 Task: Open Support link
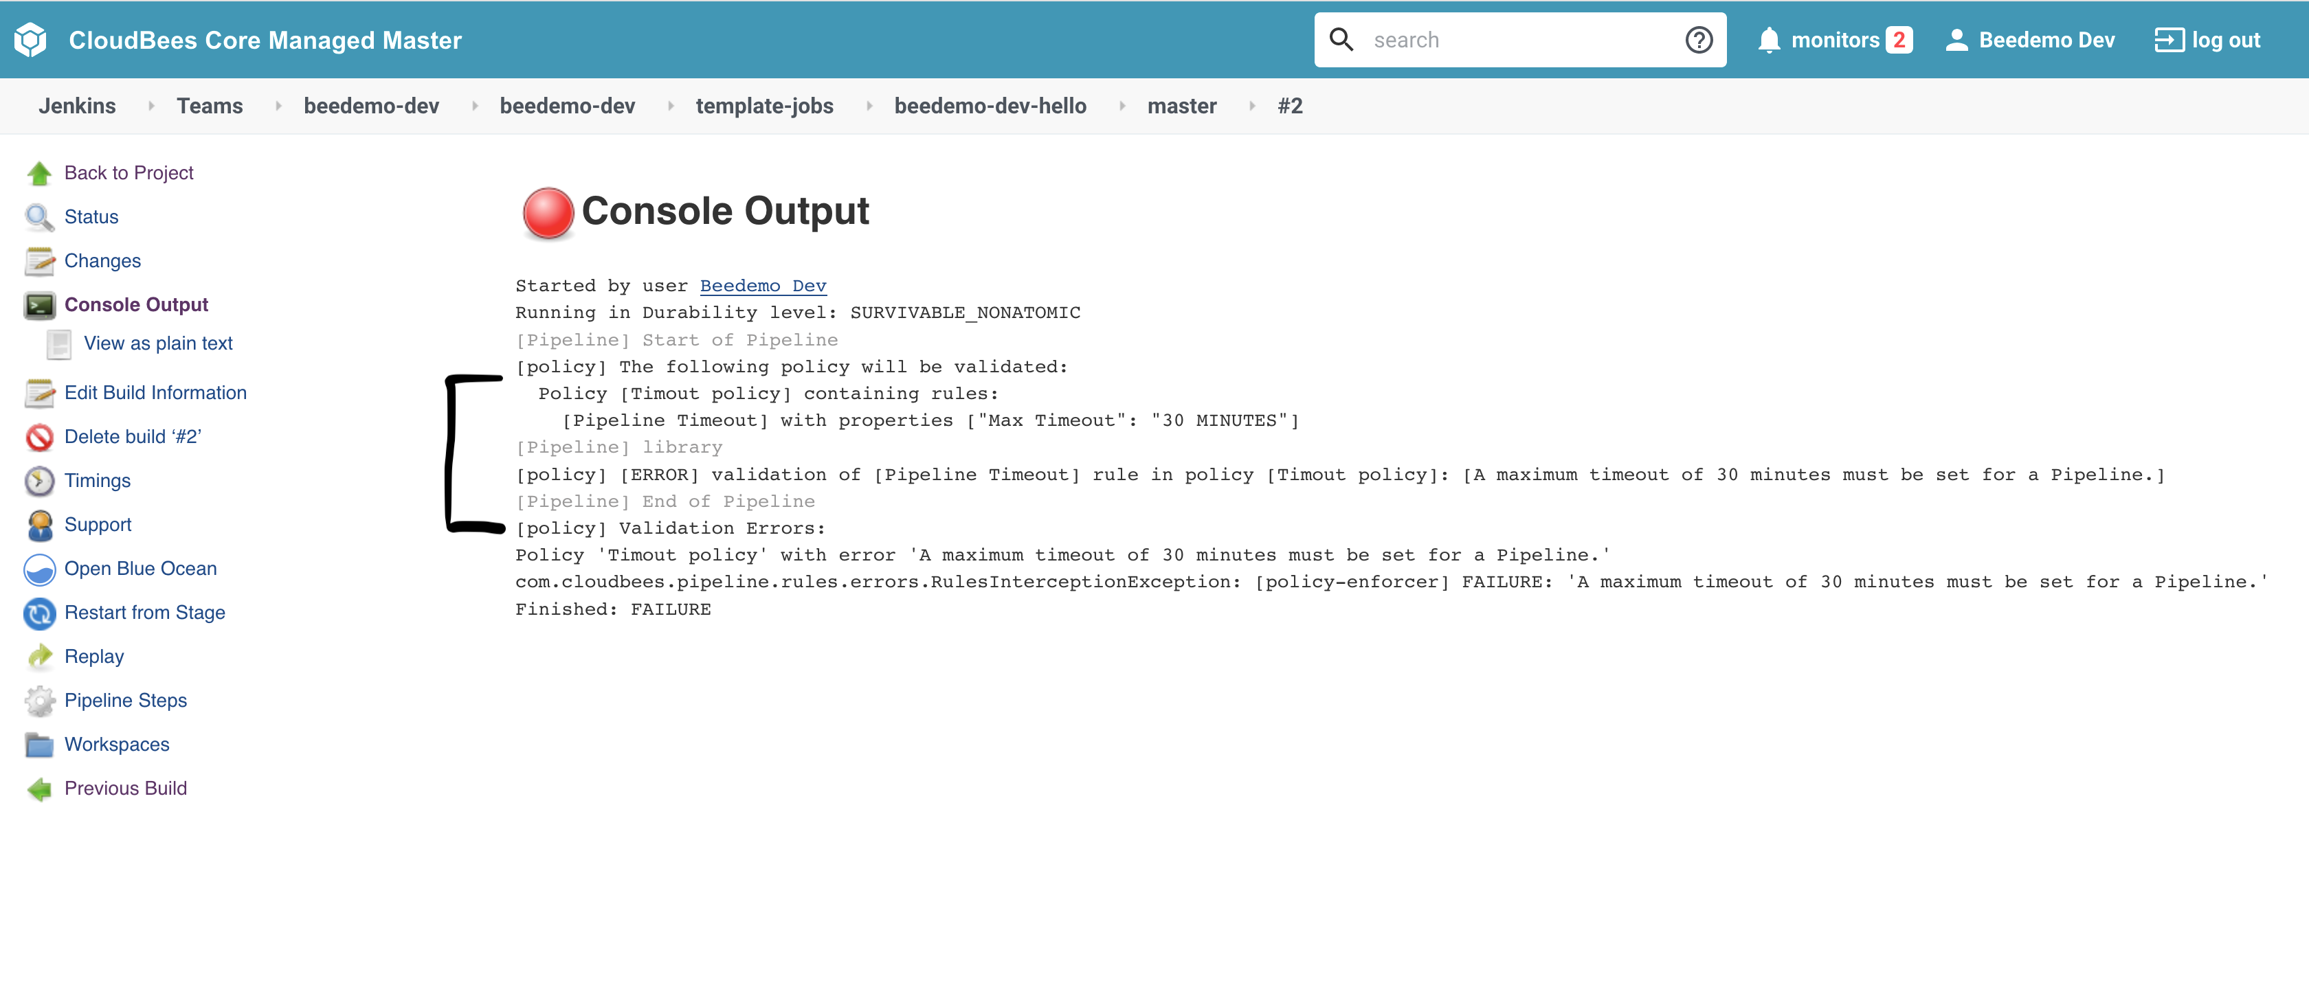pyautogui.click(x=98, y=525)
